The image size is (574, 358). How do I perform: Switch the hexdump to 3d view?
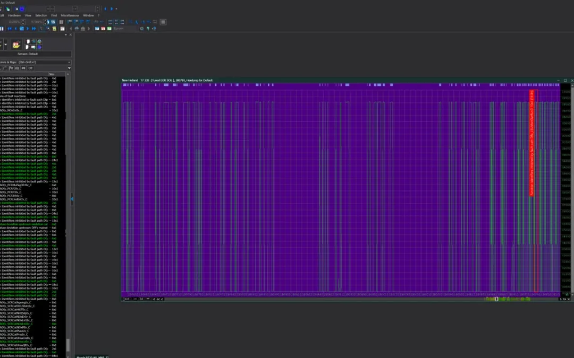pos(141,299)
